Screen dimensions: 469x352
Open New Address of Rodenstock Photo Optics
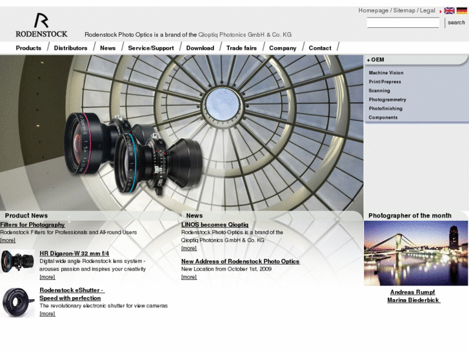click(x=241, y=261)
